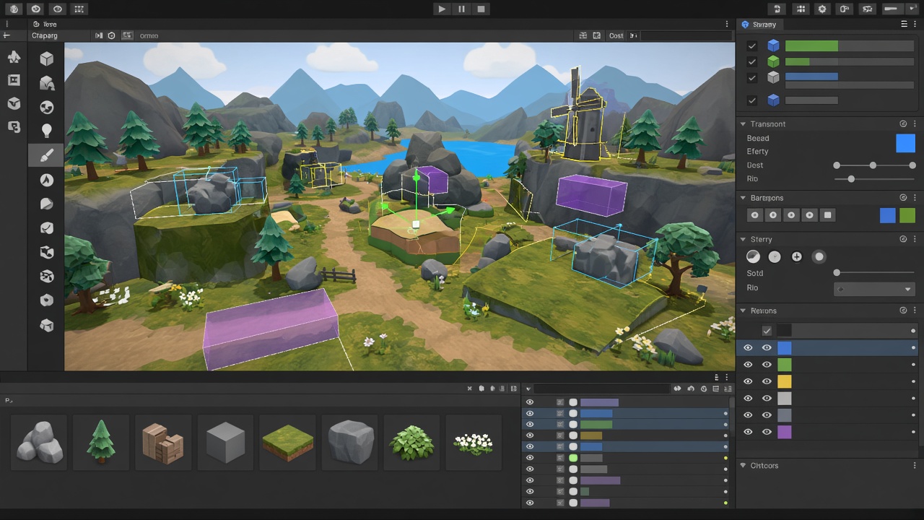The height and width of the screenshot is (520, 924).
Task: Click the search field above the bottom layer list
Action: (x=601, y=389)
